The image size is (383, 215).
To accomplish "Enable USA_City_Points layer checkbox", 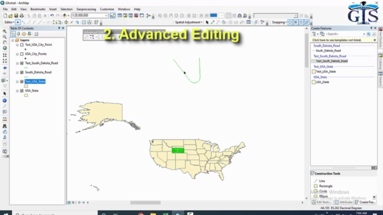I will click(22, 54).
